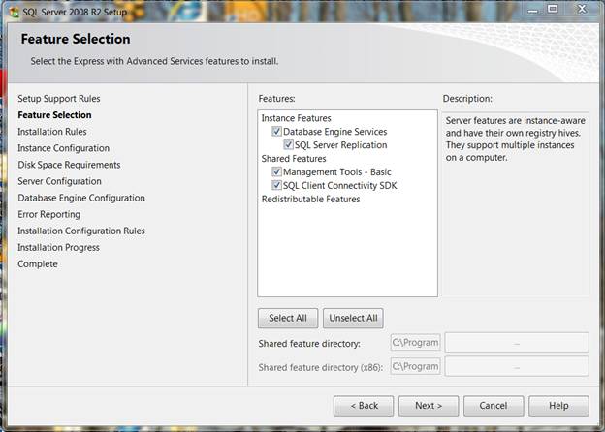Click the Database Engine Services label
This screenshot has height=432, width=605.
click(334, 132)
